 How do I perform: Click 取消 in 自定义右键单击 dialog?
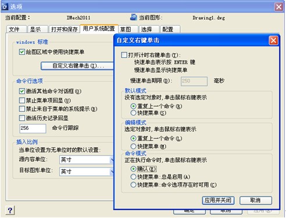[256, 201]
